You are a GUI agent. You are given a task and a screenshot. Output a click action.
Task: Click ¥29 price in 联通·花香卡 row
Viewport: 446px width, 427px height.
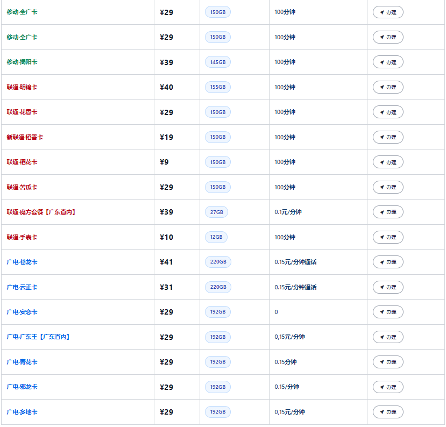pyautogui.click(x=166, y=112)
